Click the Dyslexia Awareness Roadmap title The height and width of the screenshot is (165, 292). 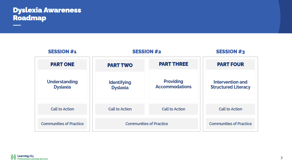(47, 14)
